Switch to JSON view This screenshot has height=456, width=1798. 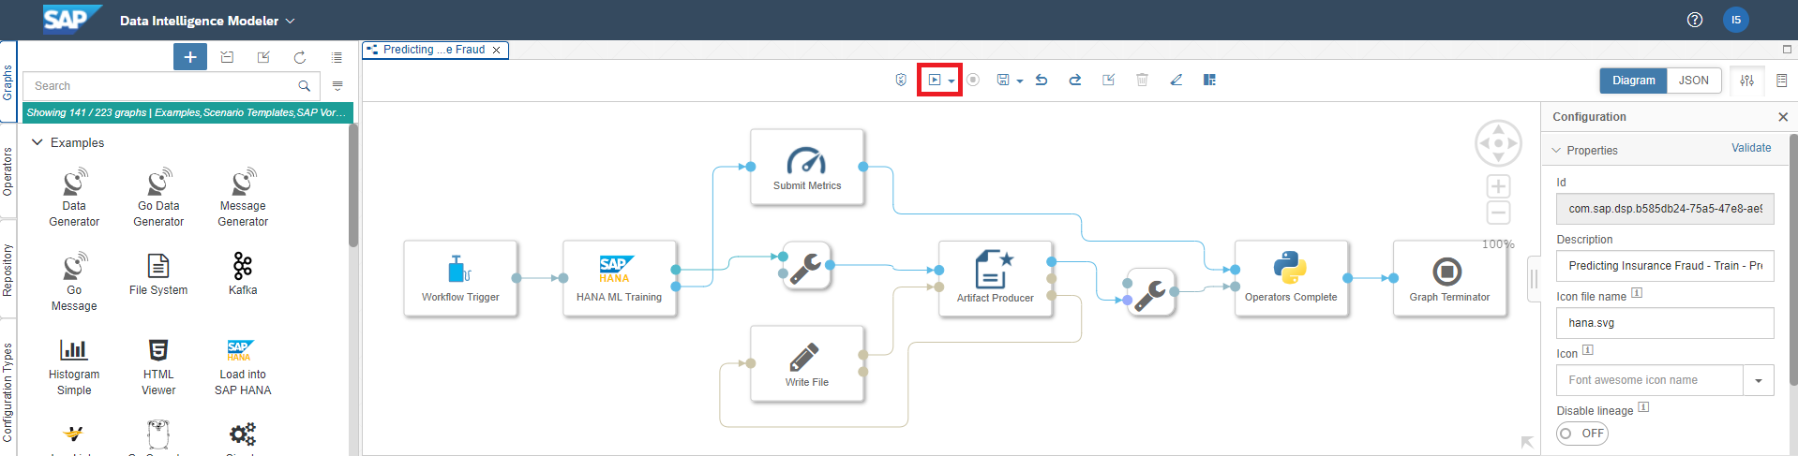point(1693,81)
